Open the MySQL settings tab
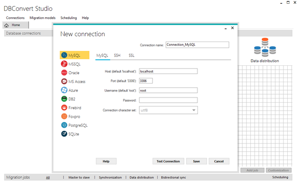299x183 pixels. (102, 56)
